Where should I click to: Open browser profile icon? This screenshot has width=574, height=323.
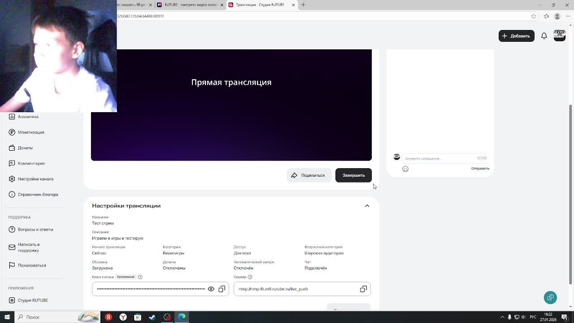tap(557, 16)
